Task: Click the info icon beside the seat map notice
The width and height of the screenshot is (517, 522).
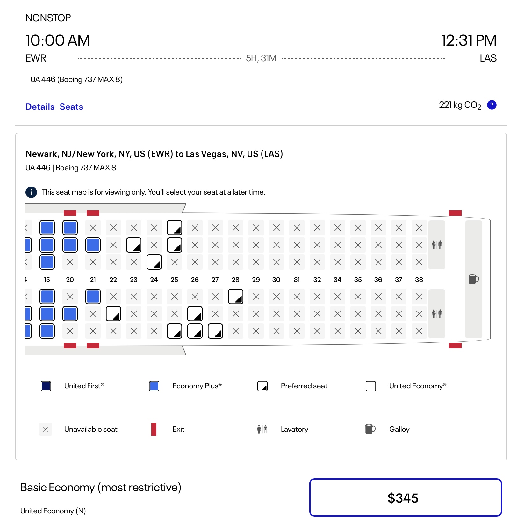Action: coord(31,192)
